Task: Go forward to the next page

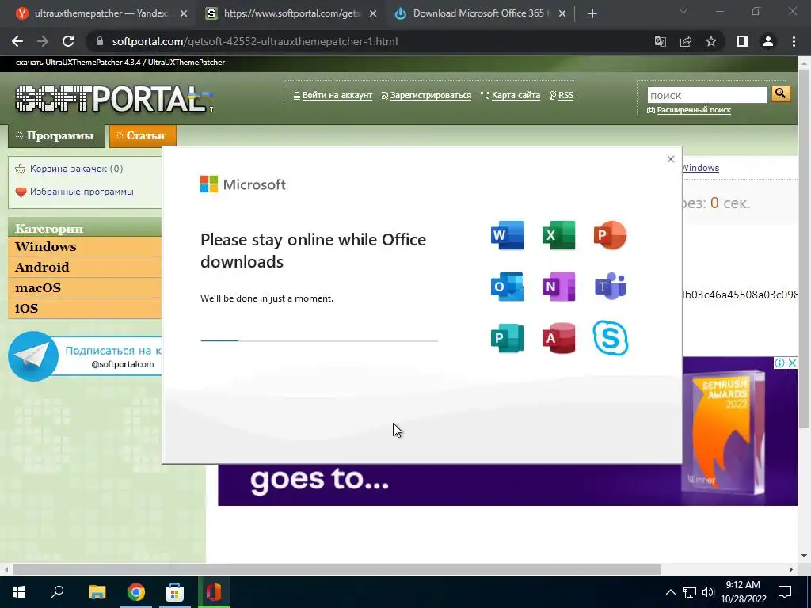Action: (43, 41)
